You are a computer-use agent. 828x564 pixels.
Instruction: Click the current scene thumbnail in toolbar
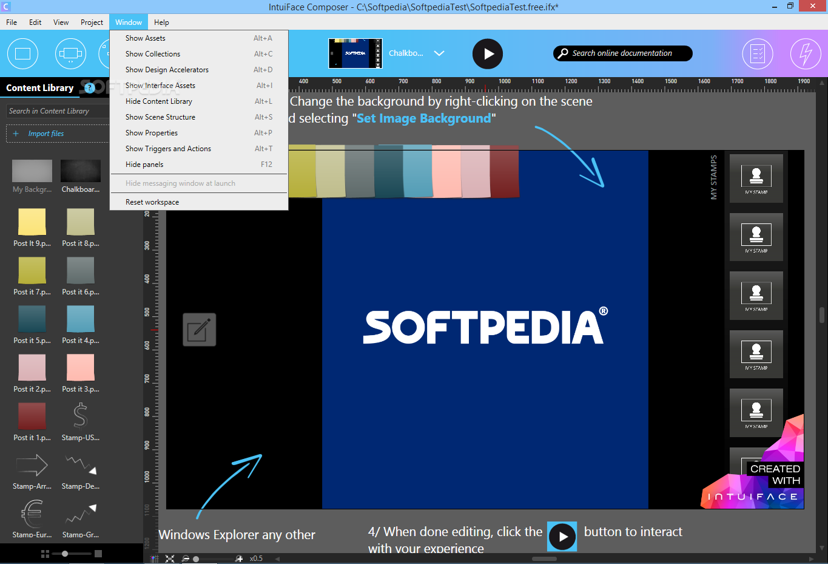(355, 53)
